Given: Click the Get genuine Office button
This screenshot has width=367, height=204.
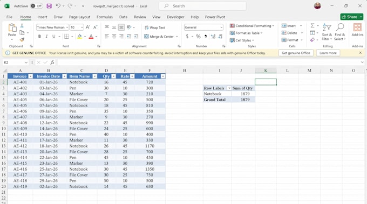Looking at the screenshot, I should [x=296, y=53].
